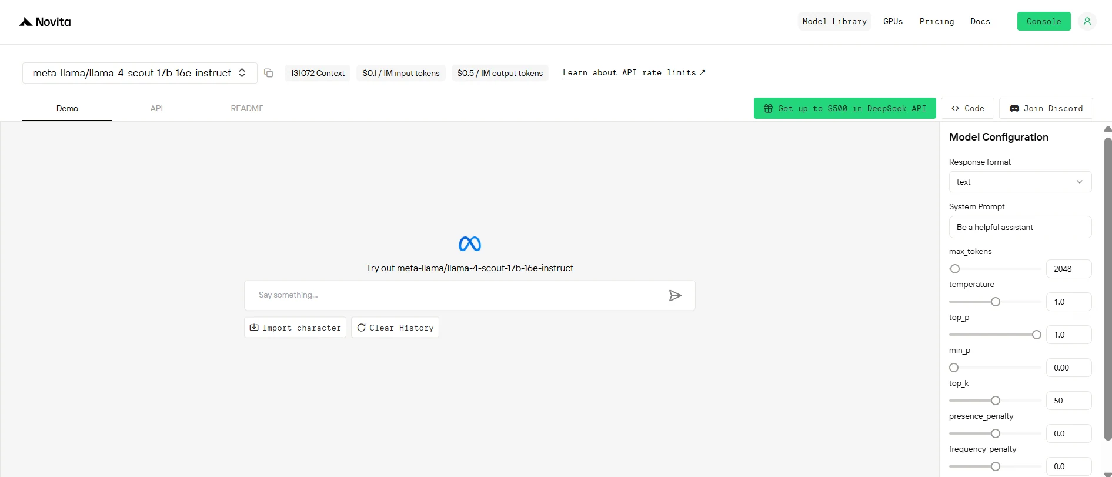The height and width of the screenshot is (477, 1112).
Task: Click the 131072 Context badge
Action: pyautogui.click(x=318, y=73)
